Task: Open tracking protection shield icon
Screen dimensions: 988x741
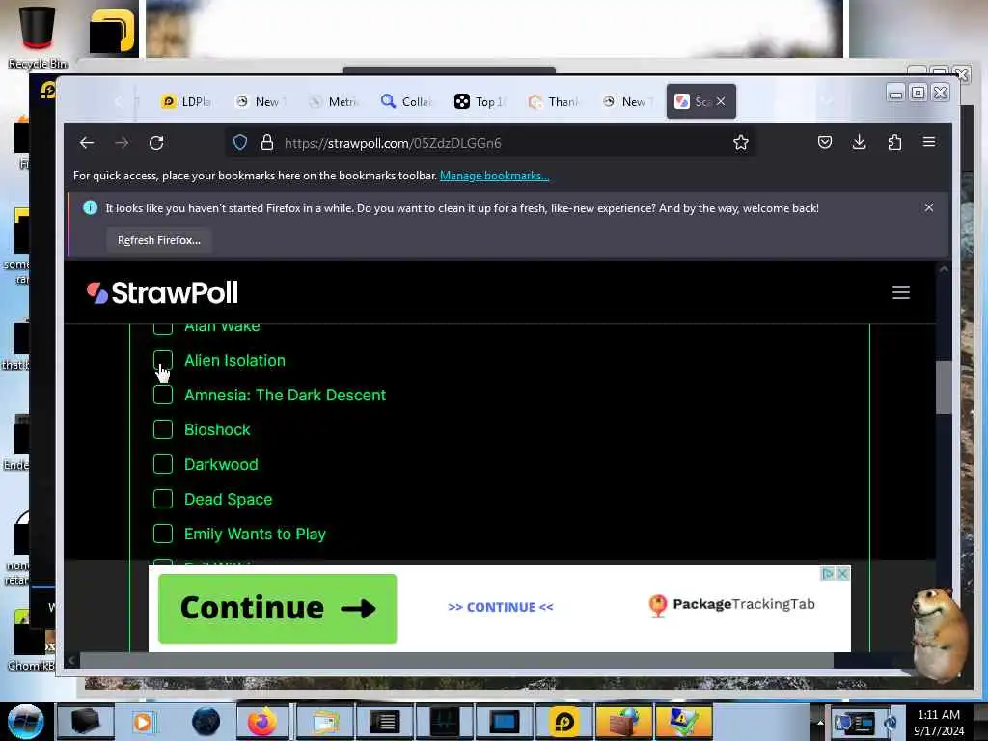Action: click(x=240, y=143)
